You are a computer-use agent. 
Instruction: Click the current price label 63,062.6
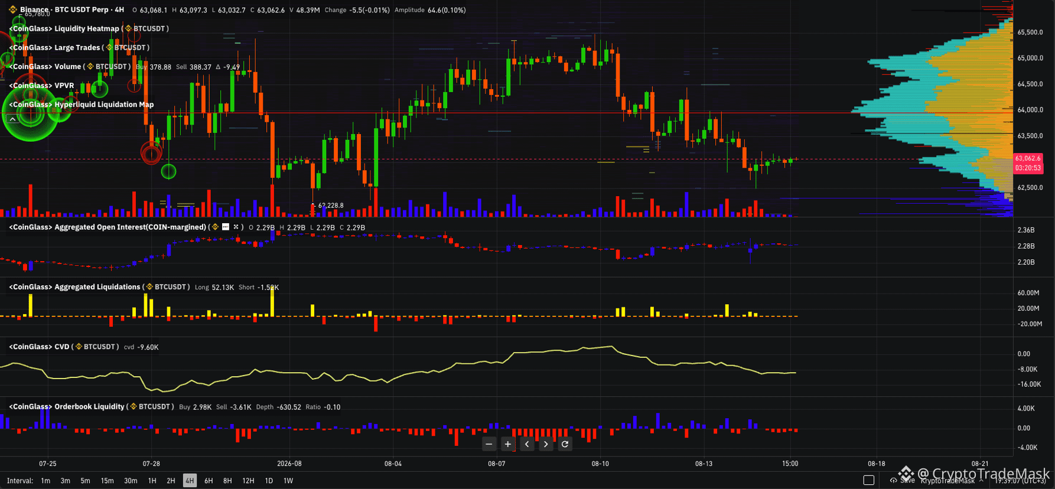click(1028, 158)
